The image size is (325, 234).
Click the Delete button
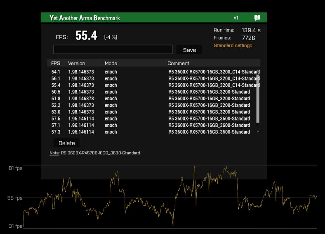point(66,143)
